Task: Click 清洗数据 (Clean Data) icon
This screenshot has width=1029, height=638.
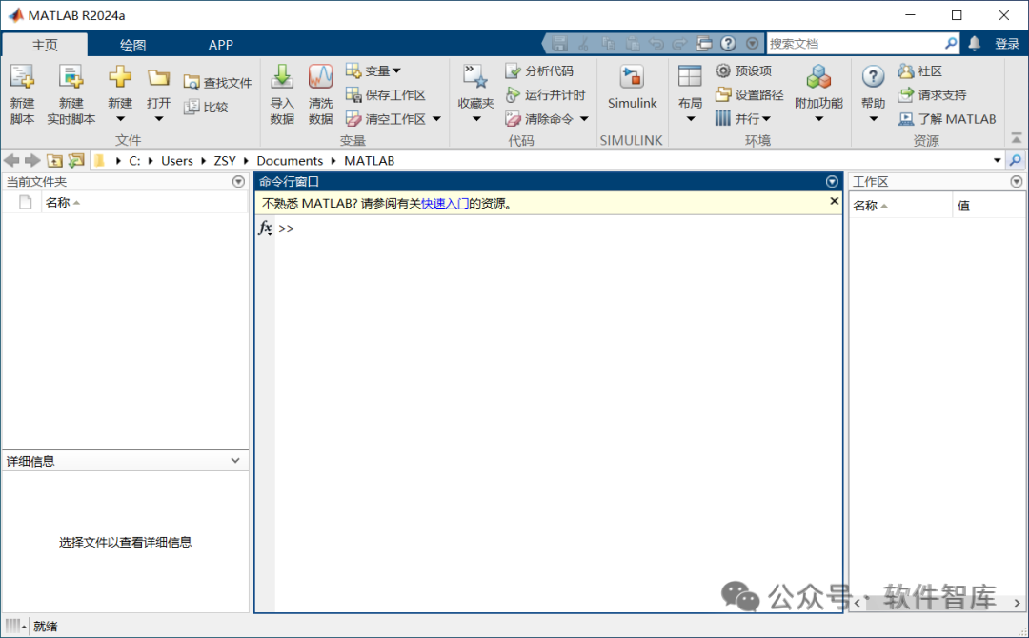Action: [x=321, y=77]
